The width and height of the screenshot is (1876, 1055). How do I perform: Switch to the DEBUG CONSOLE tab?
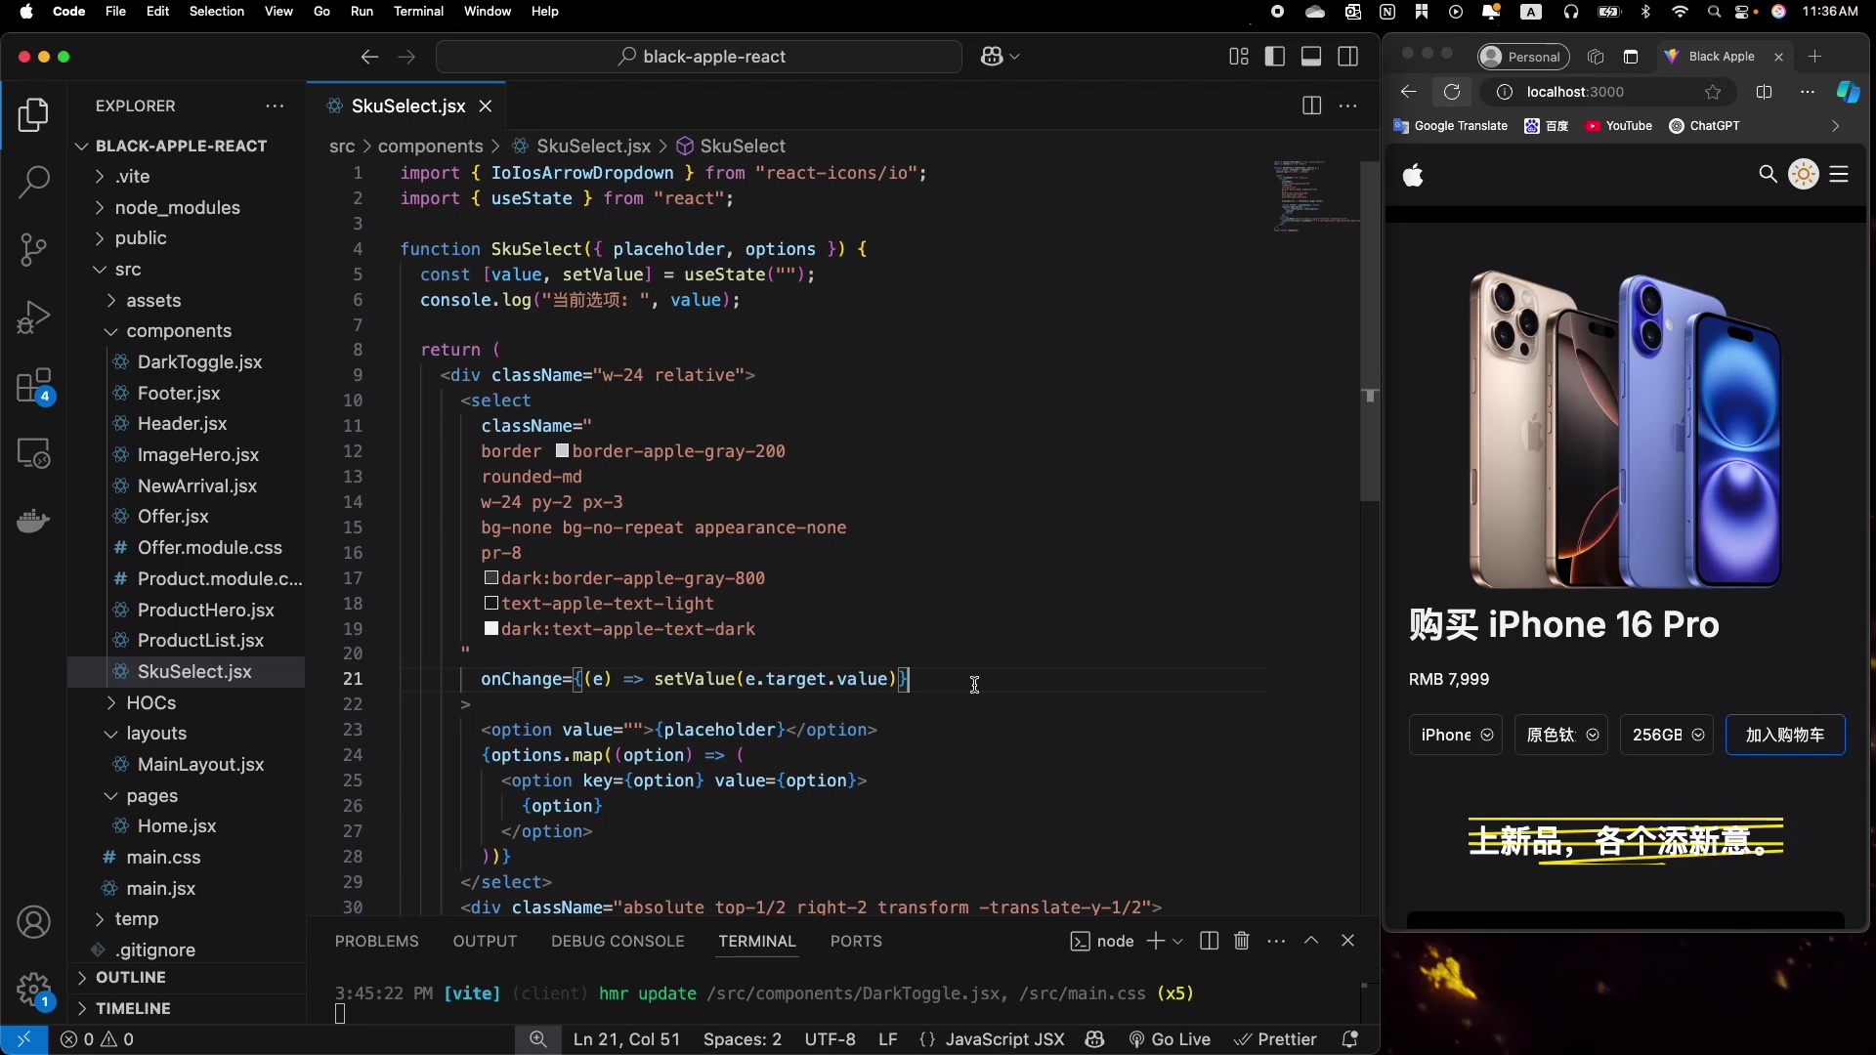[x=618, y=941]
